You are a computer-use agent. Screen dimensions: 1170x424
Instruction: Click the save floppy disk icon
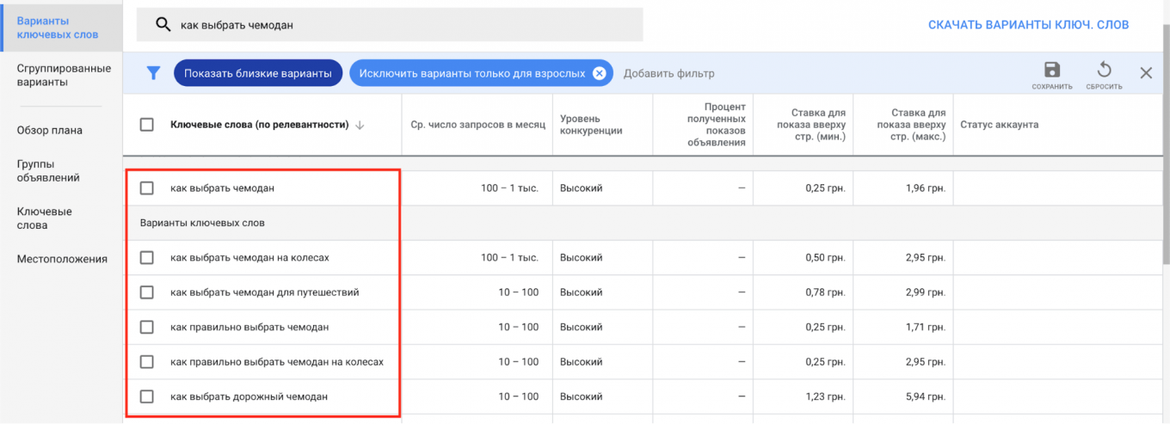click(x=1051, y=71)
